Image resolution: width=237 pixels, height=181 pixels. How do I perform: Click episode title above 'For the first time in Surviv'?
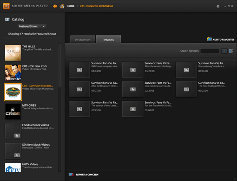[x=158, y=103]
